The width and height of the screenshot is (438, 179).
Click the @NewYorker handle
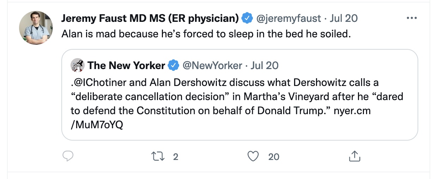212,65
